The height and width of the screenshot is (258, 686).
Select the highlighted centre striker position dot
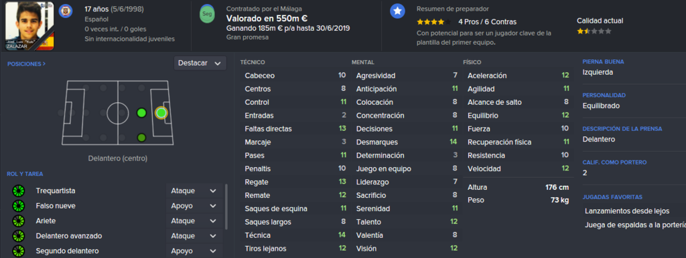[x=161, y=113]
